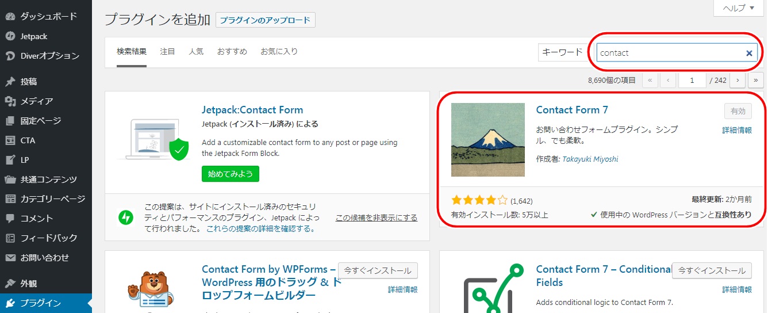Click the Jetpack icon in sidebar
Image resolution: width=768 pixels, height=313 pixels.
[x=10, y=36]
